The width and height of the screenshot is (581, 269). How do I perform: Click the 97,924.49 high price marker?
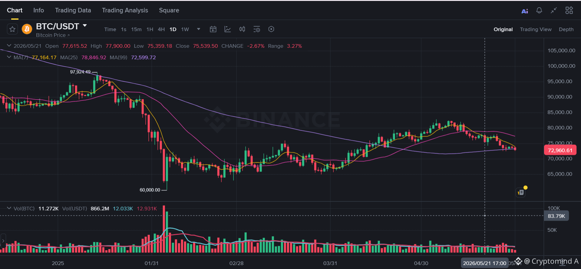[x=80, y=72]
